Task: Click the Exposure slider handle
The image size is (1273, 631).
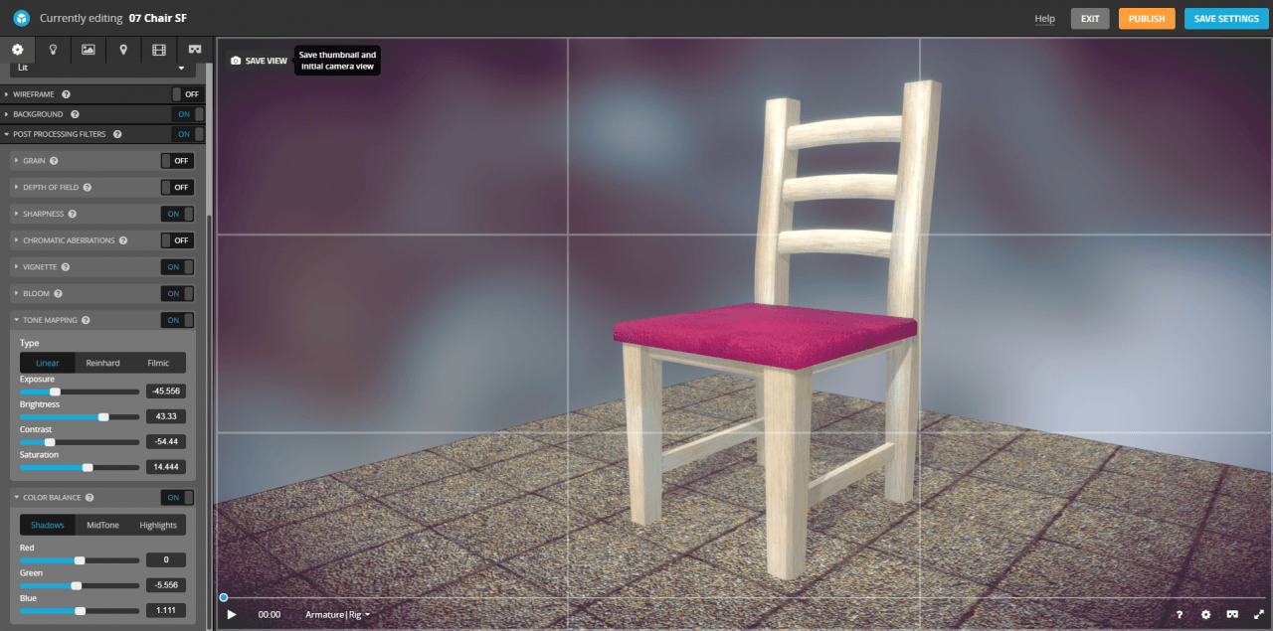Action: point(55,392)
